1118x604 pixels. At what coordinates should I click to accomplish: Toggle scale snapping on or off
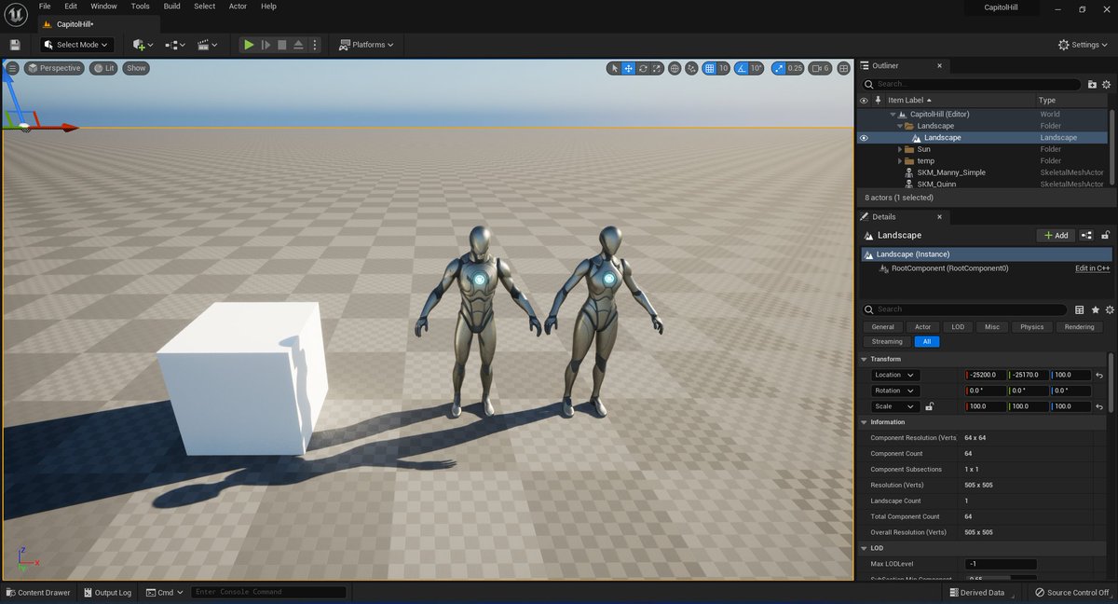click(778, 68)
